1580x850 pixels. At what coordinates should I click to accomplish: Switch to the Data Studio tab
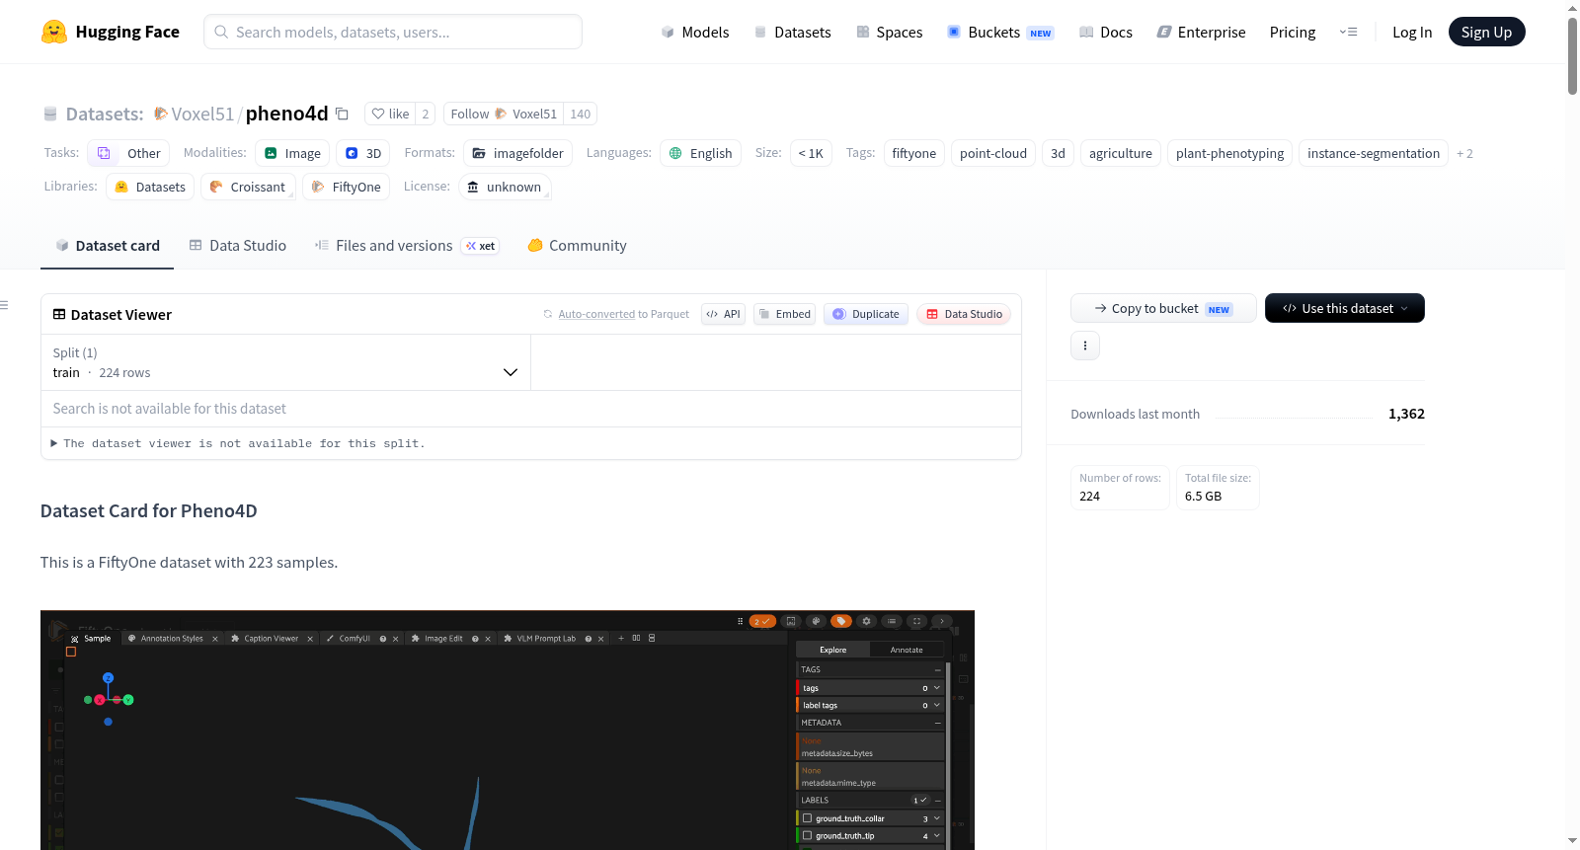tap(238, 246)
